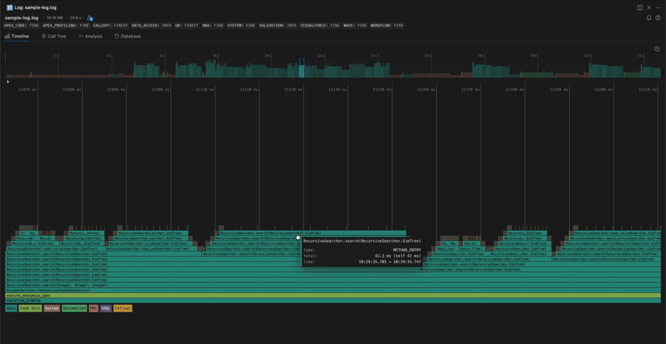Screen dimensions: 666x344
Task: Click the METHOD_ENTRY type value in tooltip
Action: (x=406, y=250)
